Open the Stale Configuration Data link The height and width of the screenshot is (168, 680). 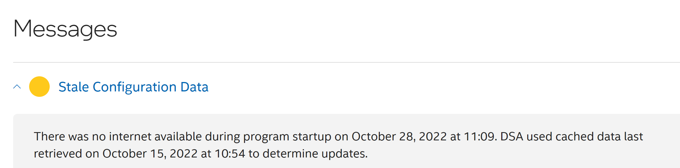(133, 87)
